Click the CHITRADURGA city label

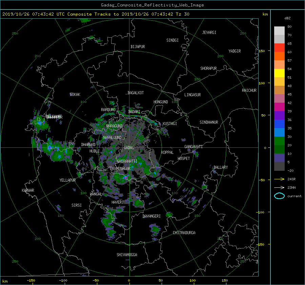[184, 233]
